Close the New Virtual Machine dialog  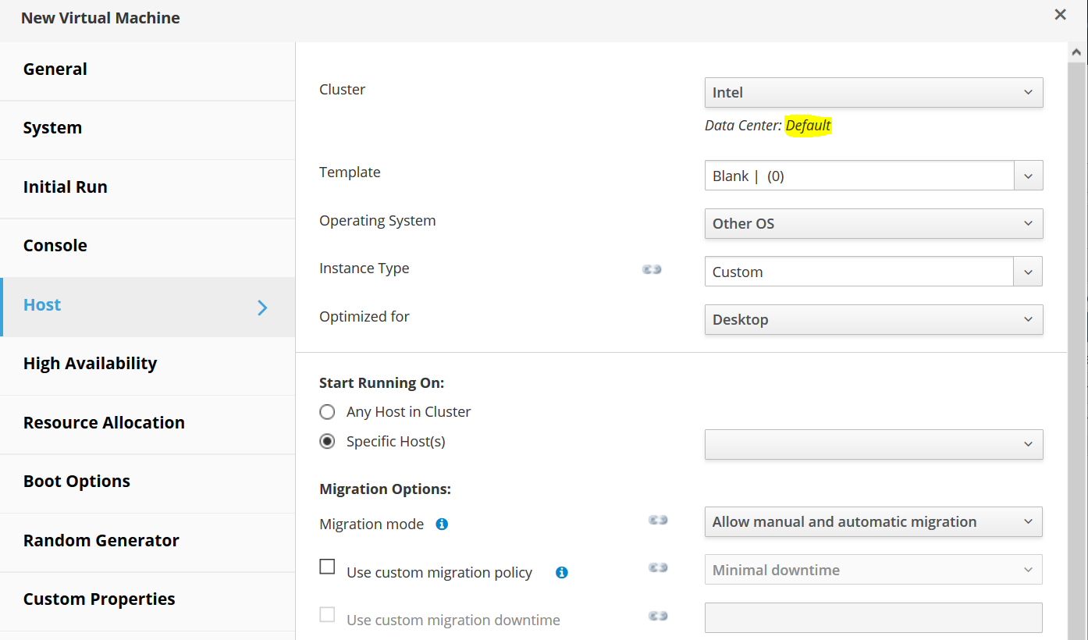(1060, 15)
